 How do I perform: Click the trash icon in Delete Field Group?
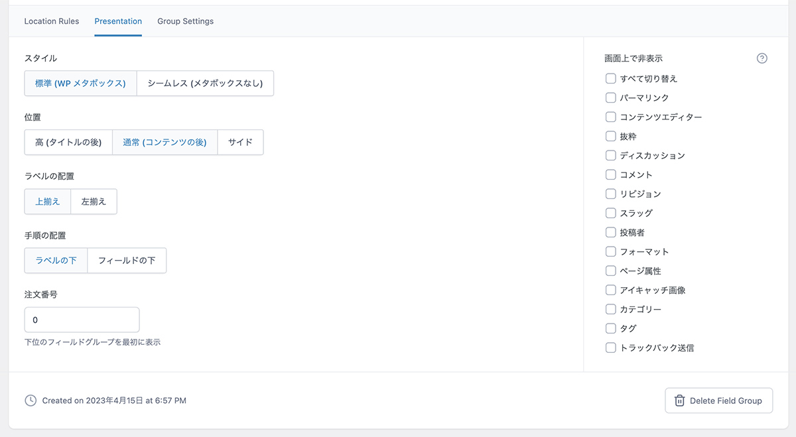[679, 401]
